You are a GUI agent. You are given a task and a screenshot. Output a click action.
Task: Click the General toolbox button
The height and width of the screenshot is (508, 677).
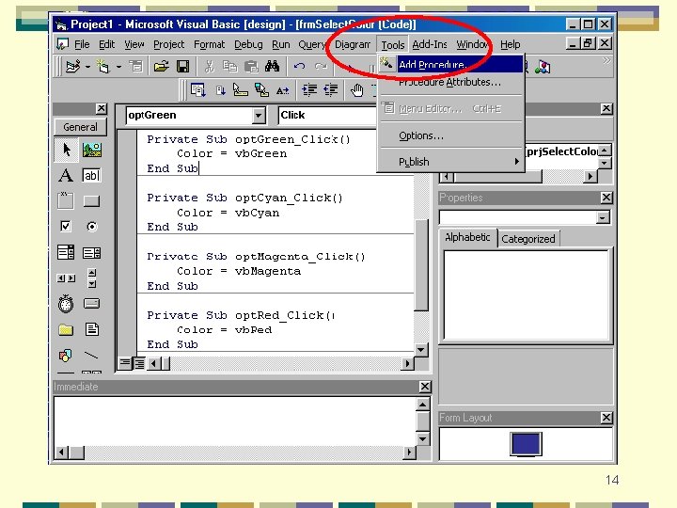80,127
